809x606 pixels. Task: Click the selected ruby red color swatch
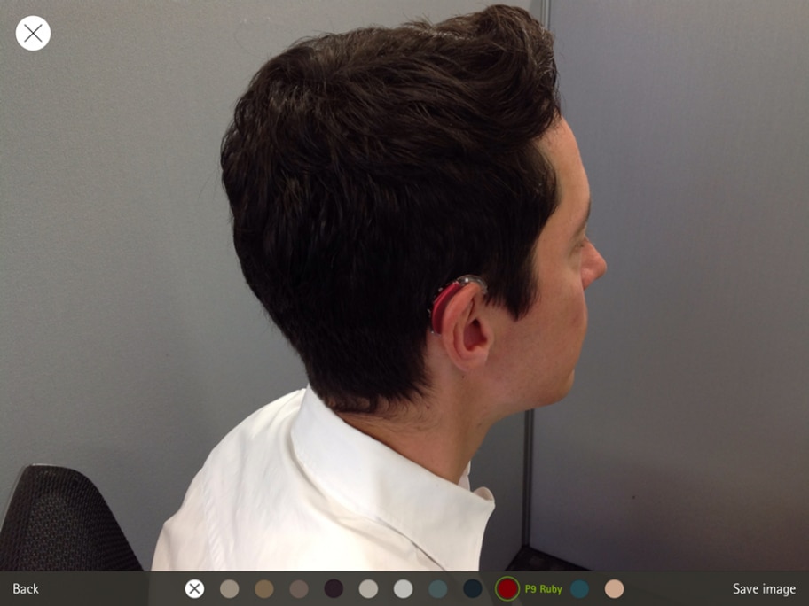(x=507, y=589)
